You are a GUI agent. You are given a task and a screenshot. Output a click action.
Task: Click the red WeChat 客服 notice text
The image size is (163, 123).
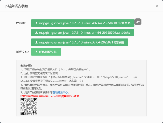(x=50, y=96)
